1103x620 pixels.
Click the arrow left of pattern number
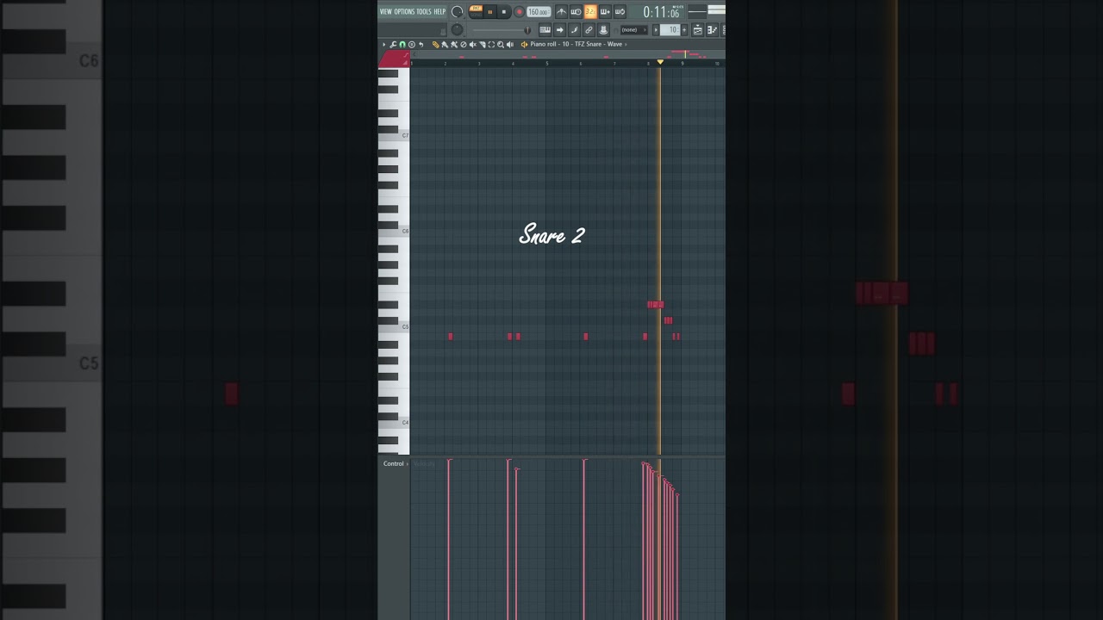click(656, 30)
